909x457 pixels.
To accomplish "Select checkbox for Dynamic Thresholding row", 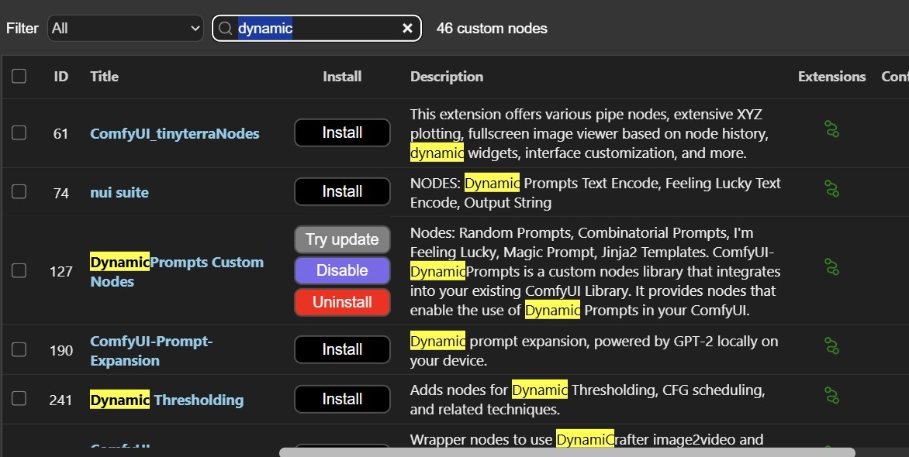I will coord(19,398).
